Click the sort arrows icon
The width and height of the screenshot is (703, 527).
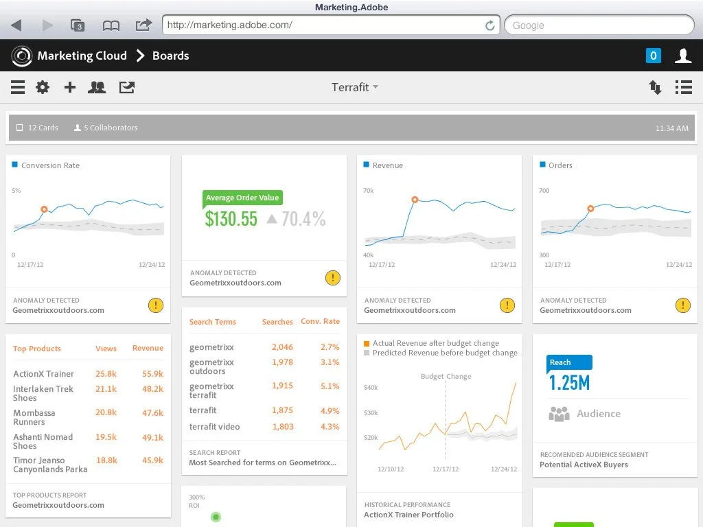point(655,87)
